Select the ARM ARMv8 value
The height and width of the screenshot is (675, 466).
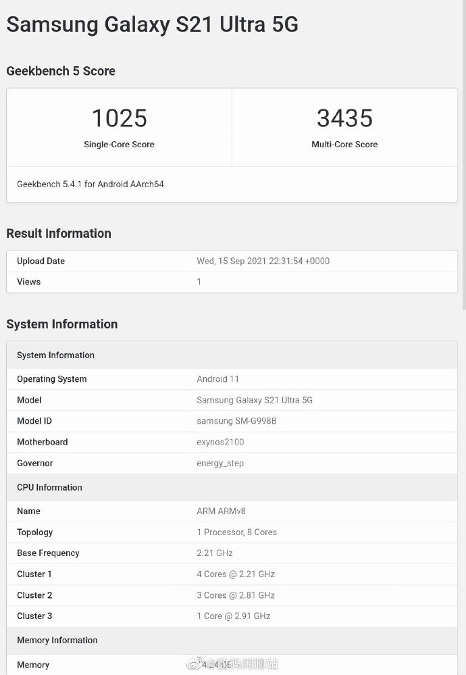pos(221,511)
